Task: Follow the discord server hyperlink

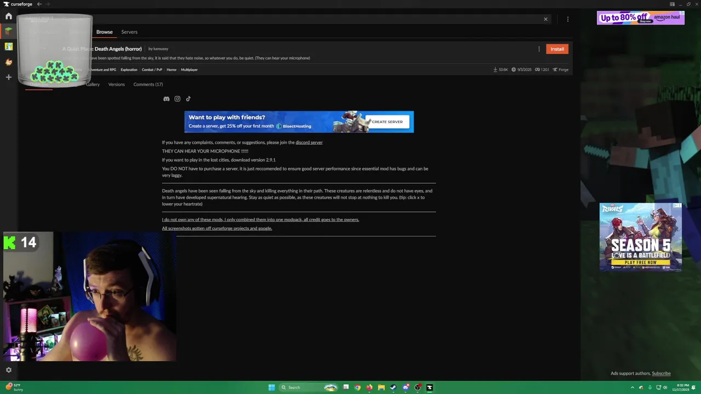Action: click(309, 142)
